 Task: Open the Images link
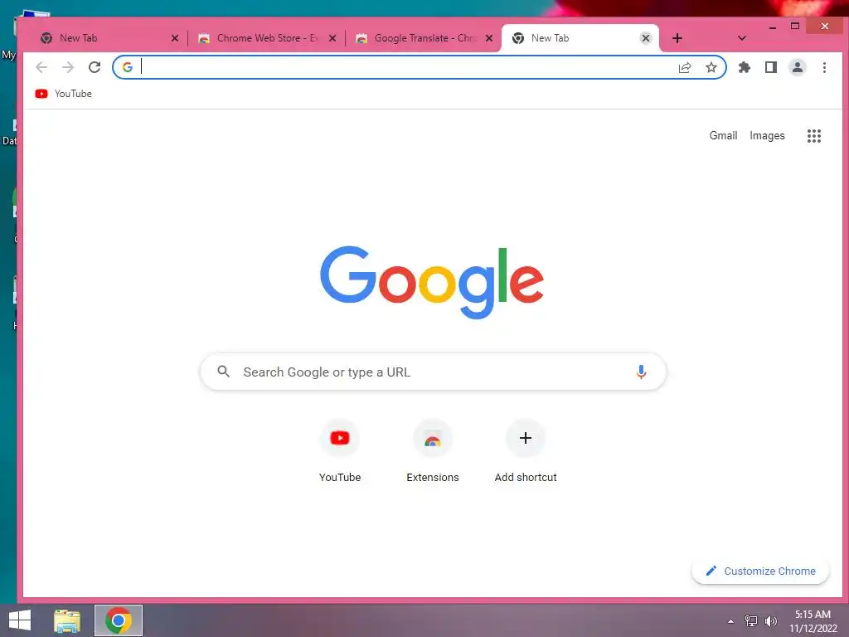pos(767,135)
